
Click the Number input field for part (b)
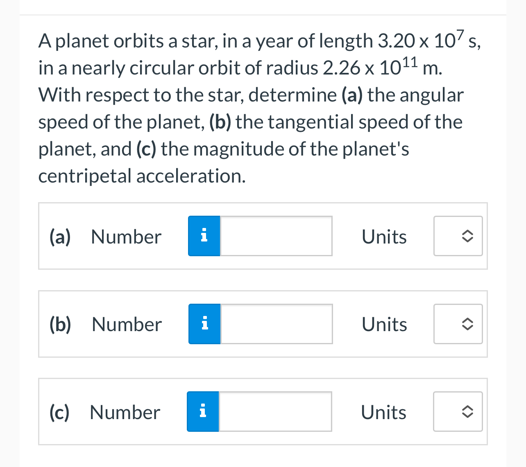point(276,324)
